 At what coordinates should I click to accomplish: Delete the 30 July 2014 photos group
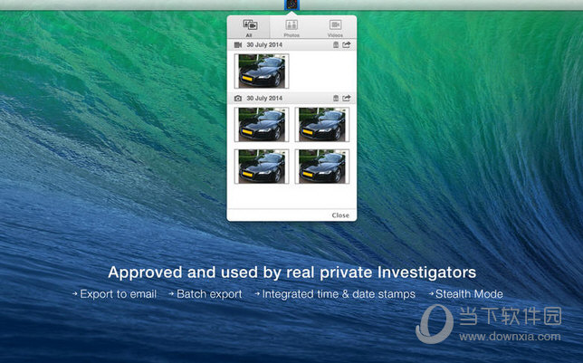click(336, 98)
